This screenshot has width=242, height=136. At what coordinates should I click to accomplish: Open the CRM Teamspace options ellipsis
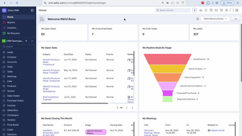(32, 41)
